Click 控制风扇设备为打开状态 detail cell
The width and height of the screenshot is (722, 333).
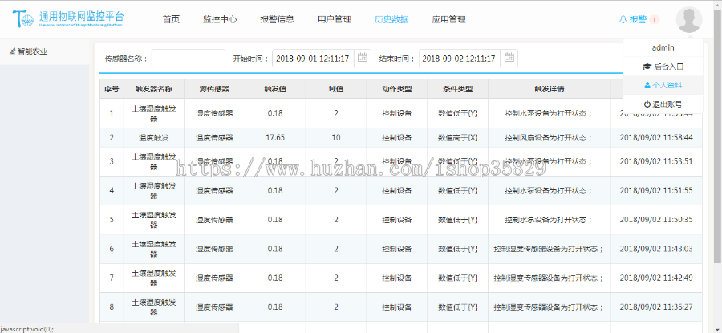click(x=548, y=137)
